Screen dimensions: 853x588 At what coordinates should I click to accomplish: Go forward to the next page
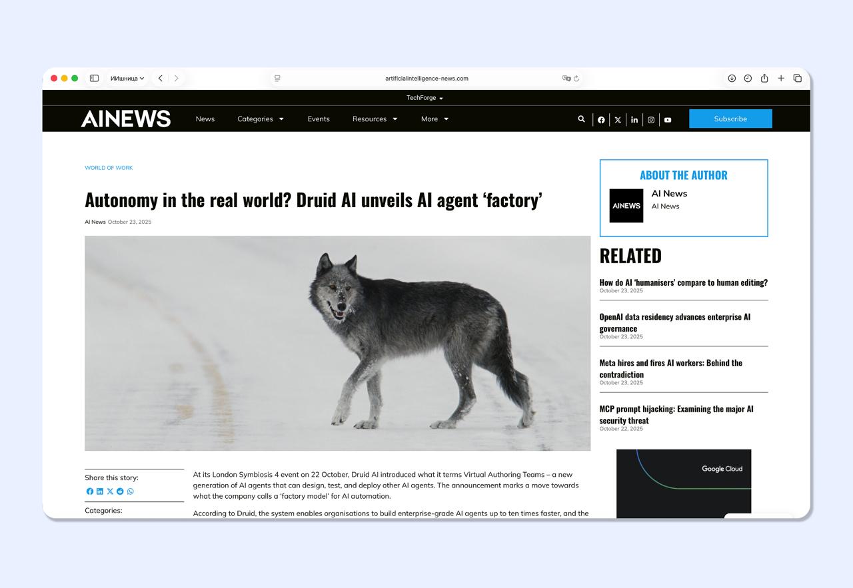tap(177, 79)
